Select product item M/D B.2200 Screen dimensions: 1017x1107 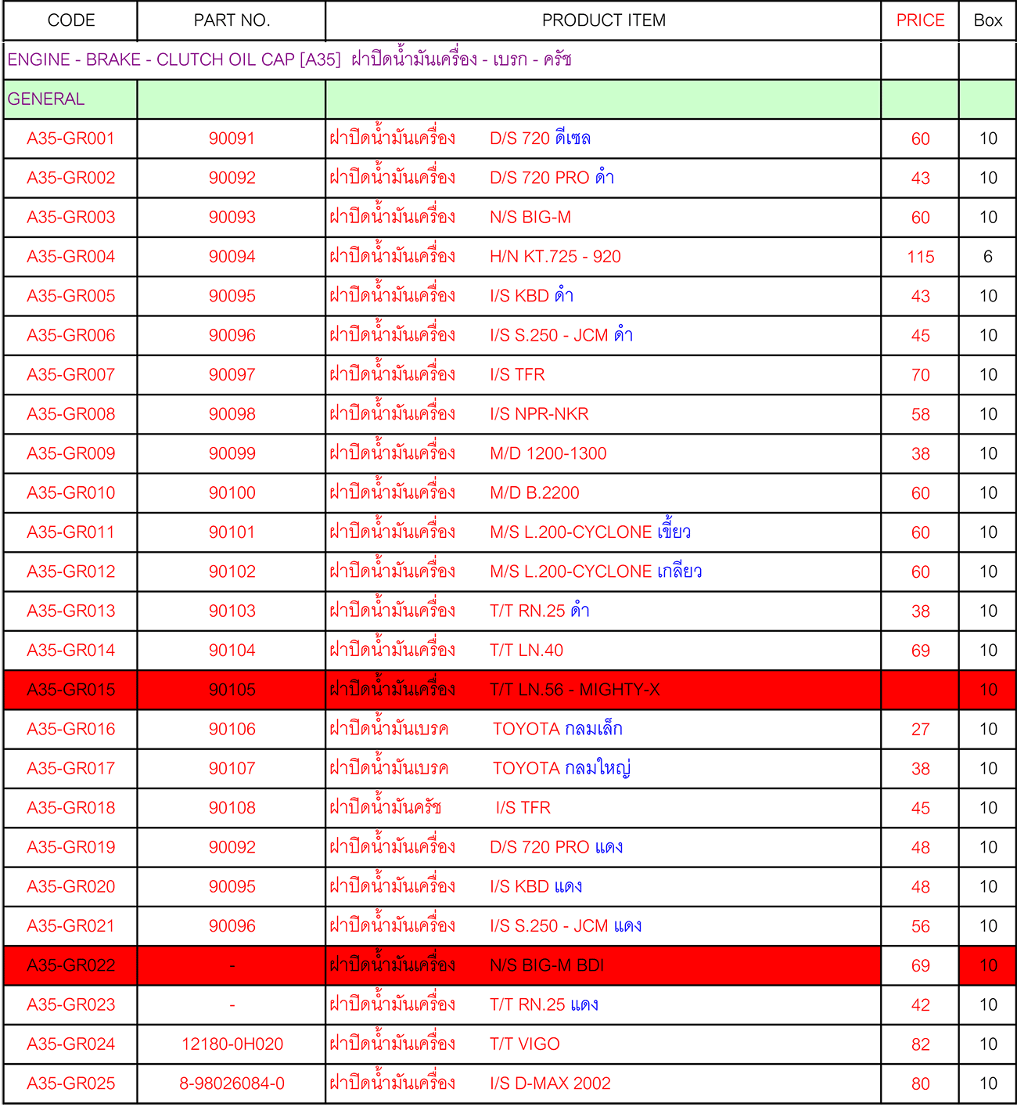534,493
